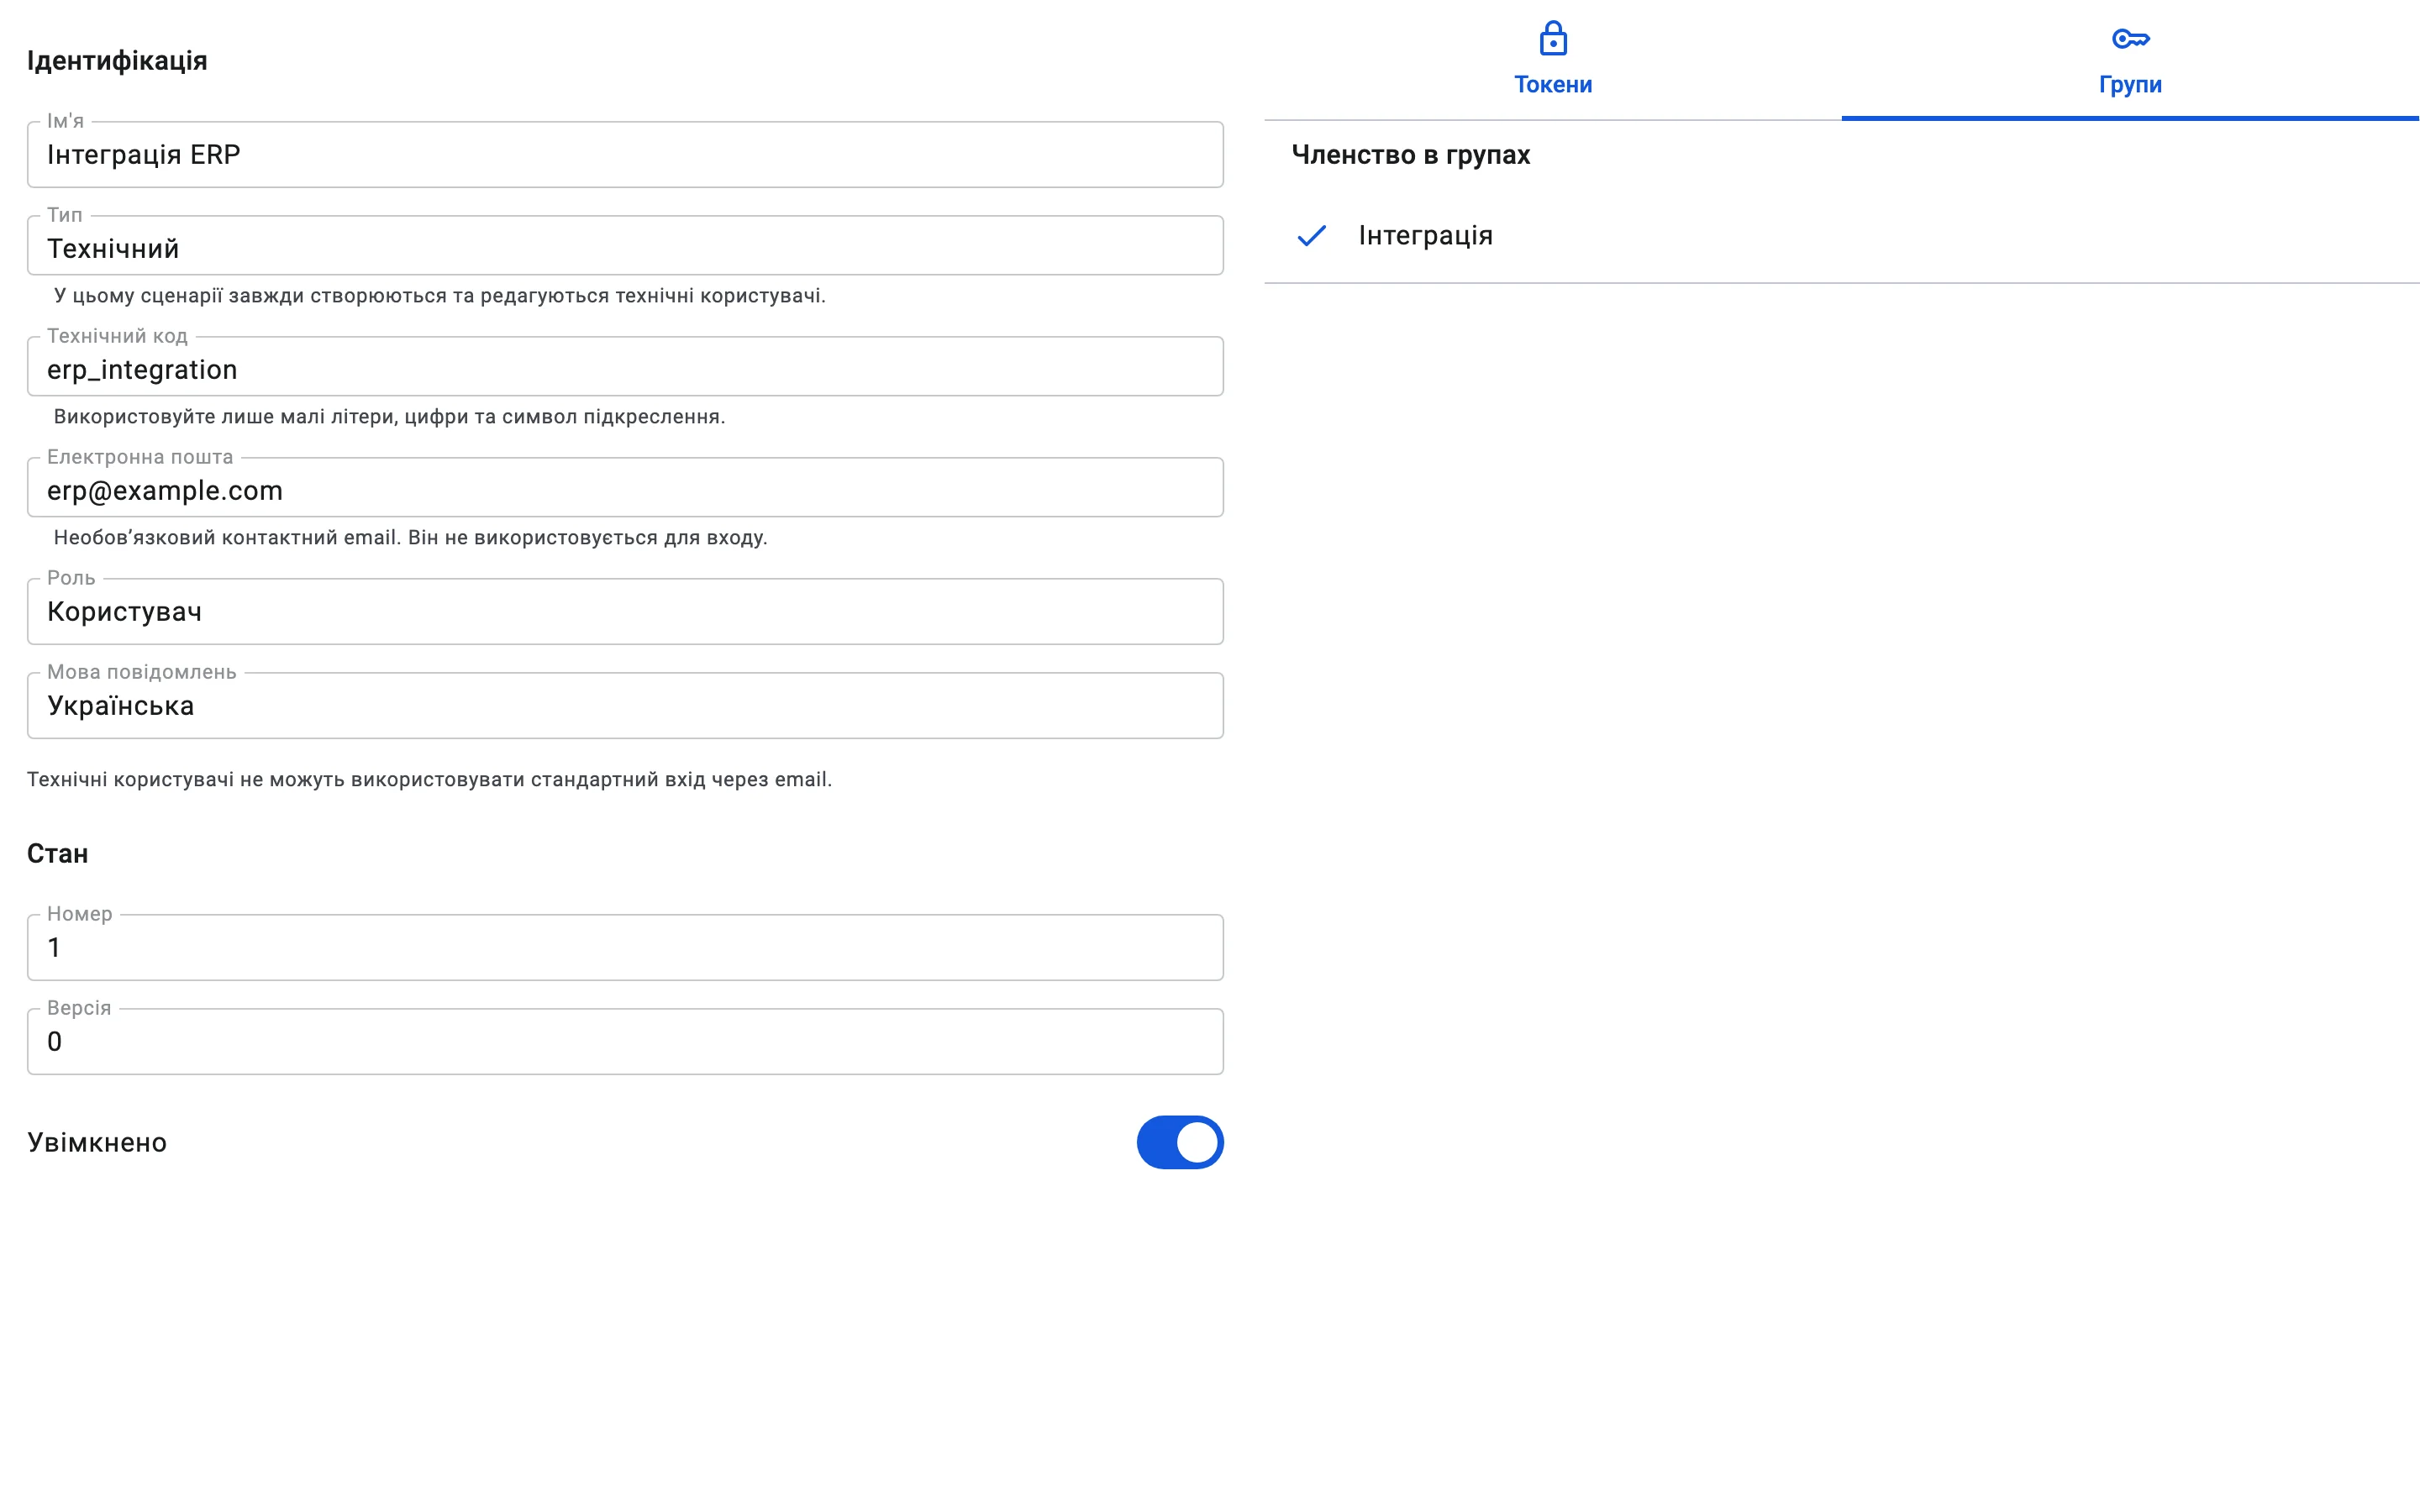2420x1512 pixels.
Task: Click the Ім'я field with Інтеграція ERP
Action: point(625,155)
